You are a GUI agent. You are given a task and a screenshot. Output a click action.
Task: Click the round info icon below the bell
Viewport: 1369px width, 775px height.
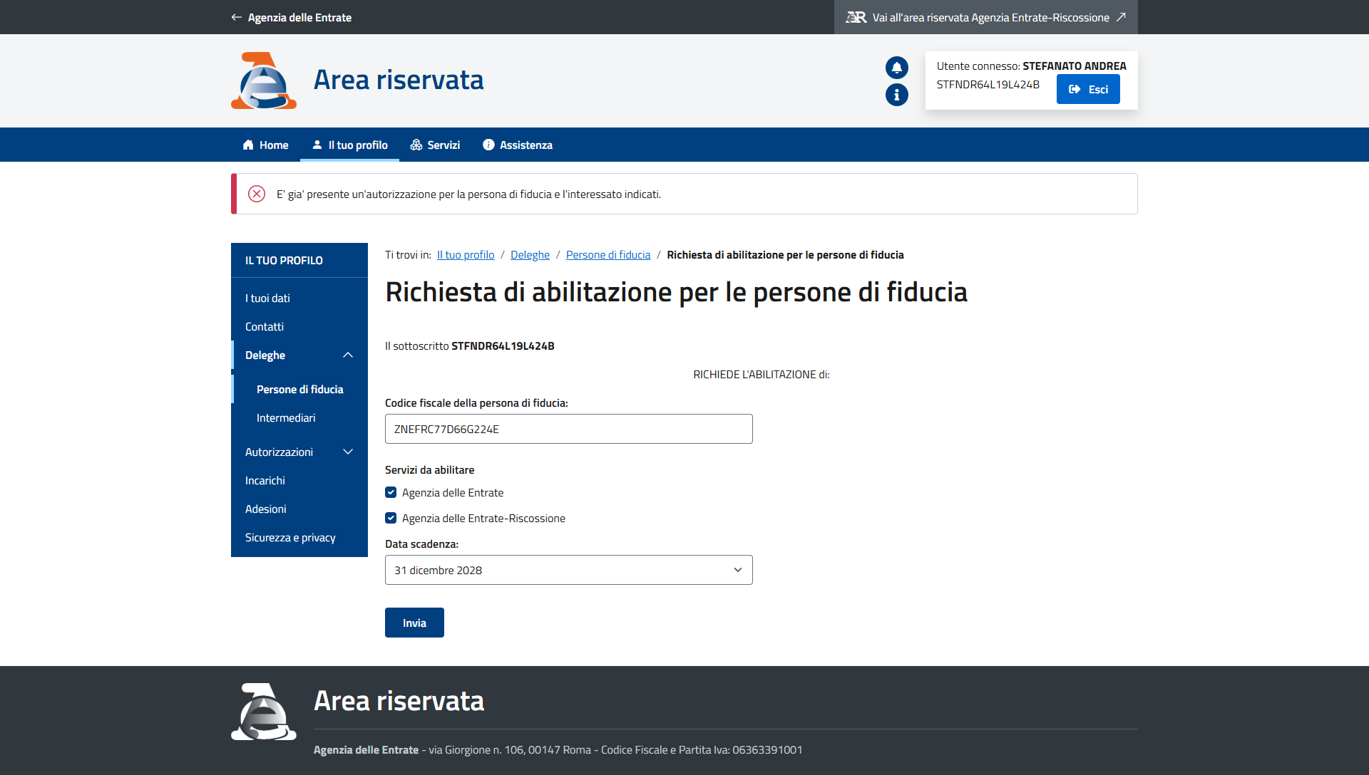[x=896, y=95]
